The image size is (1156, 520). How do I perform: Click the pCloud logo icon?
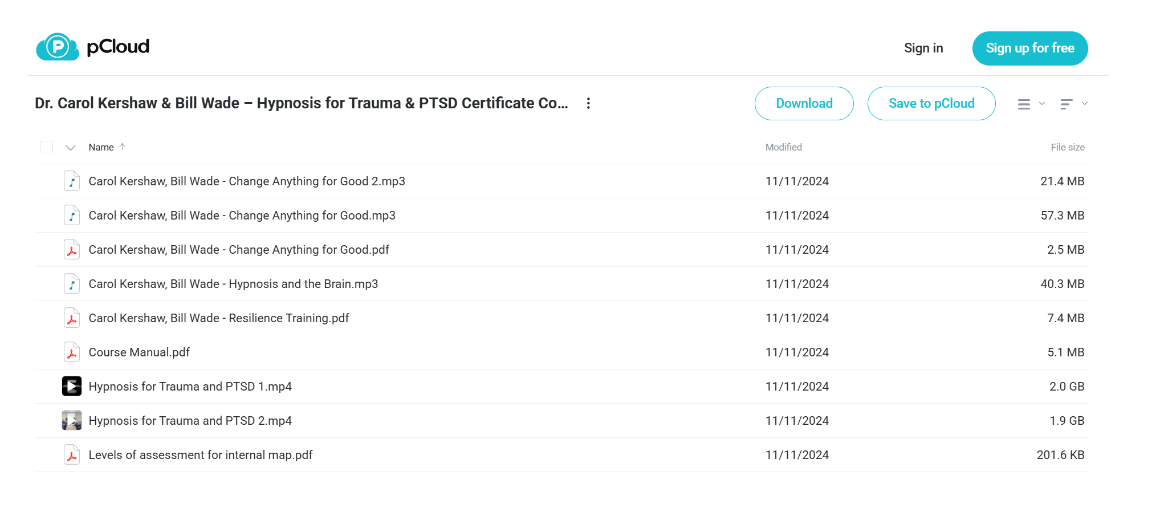pyautogui.click(x=58, y=47)
